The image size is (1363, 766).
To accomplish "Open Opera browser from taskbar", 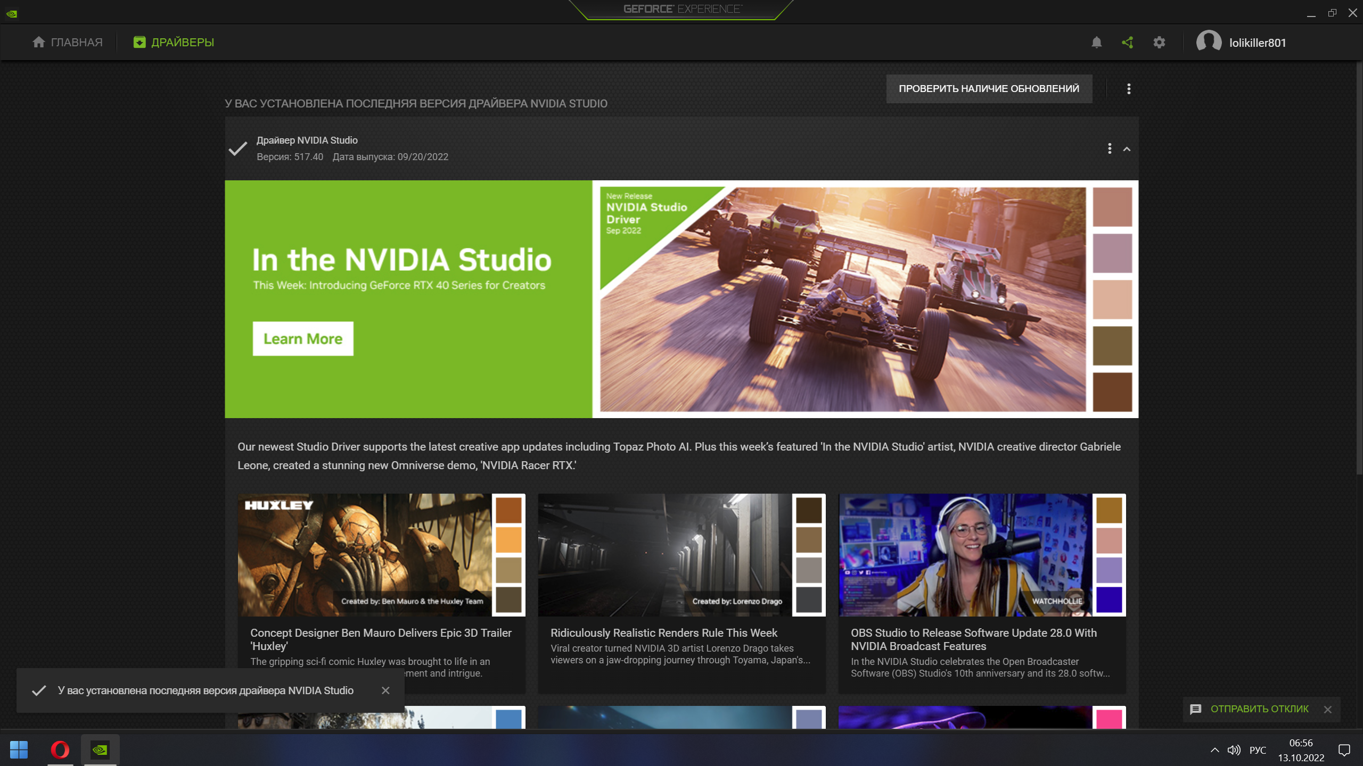I will click(x=60, y=750).
